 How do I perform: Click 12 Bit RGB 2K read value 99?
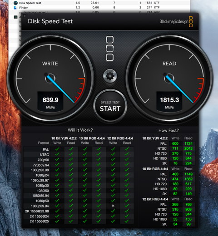click(x=188, y=224)
